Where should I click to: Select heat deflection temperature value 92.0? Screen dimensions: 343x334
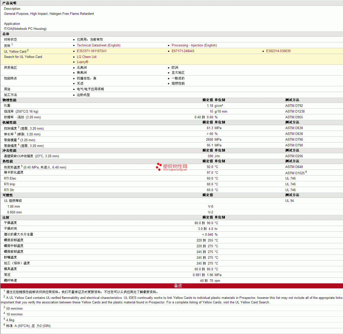[210, 167]
